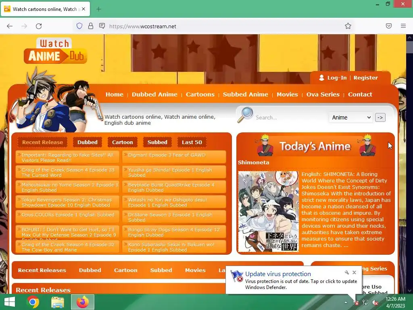Viewport: 413px width, 310px height.
Task: Open the Log-In link
Action: pos(337,78)
